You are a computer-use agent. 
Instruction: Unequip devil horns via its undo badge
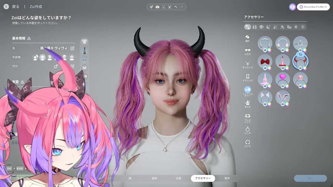[x=300, y=55]
